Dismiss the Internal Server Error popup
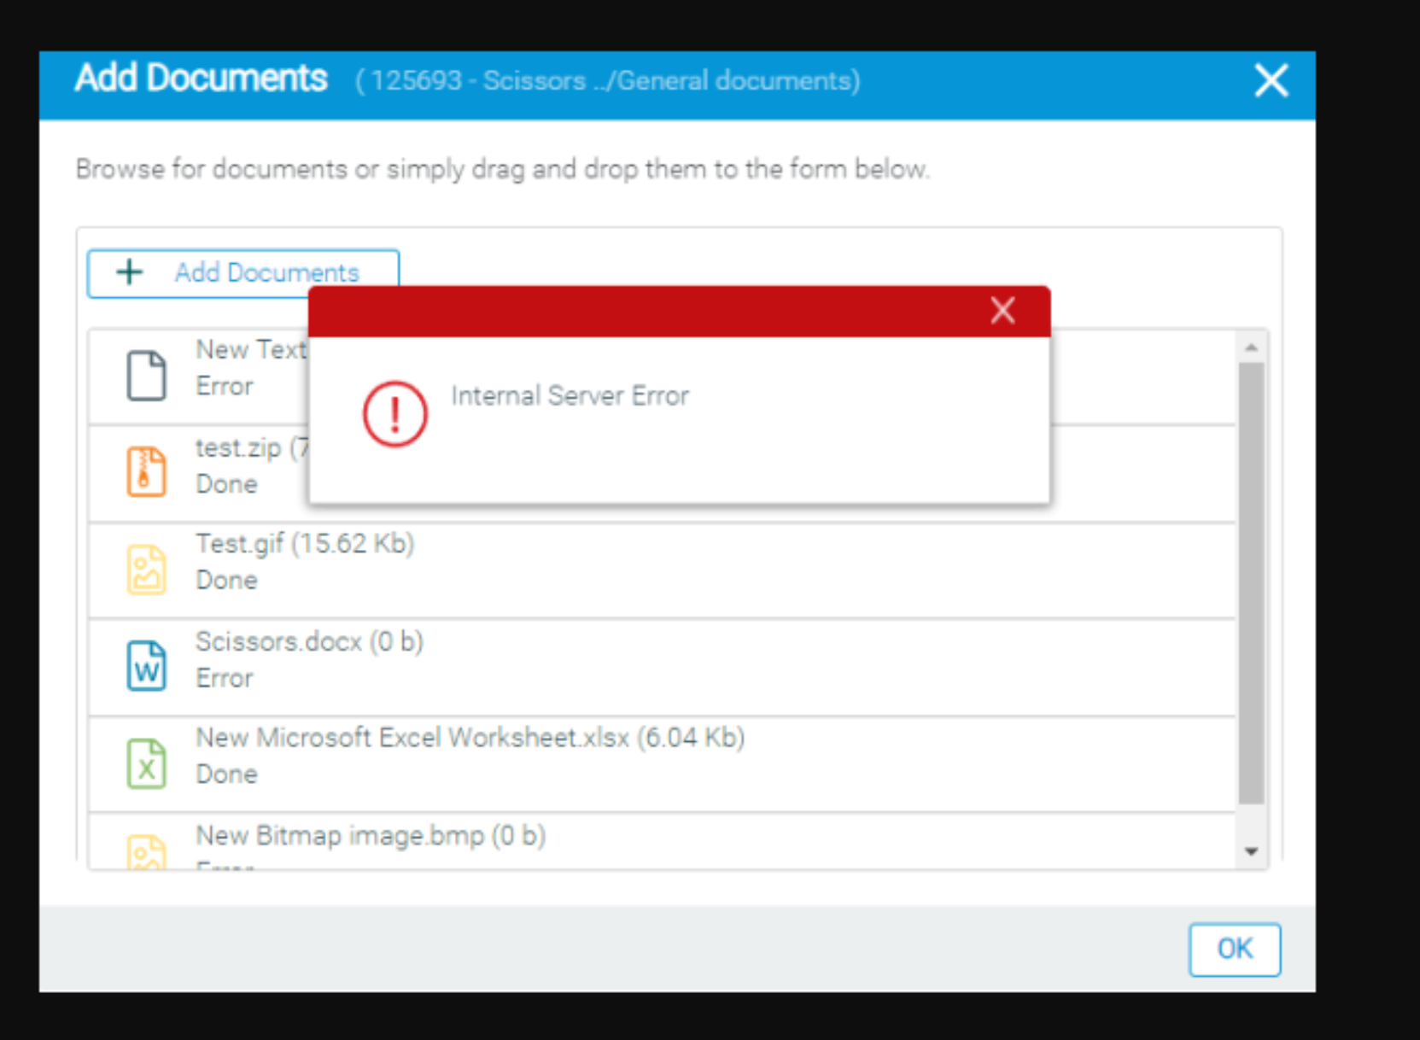Viewport: 1420px width, 1040px height. [x=1002, y=310]
